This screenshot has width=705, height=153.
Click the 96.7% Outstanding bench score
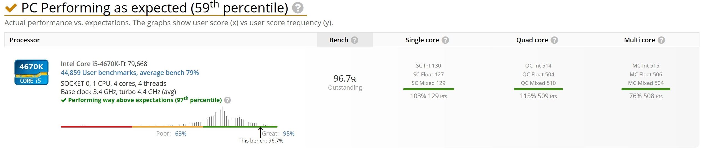click(x=345, y=82)
